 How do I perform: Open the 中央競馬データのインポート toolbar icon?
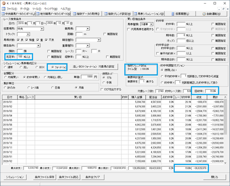[x=3, y=14]
